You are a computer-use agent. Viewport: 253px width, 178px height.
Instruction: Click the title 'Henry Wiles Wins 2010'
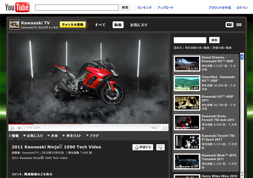click(219, 176)
